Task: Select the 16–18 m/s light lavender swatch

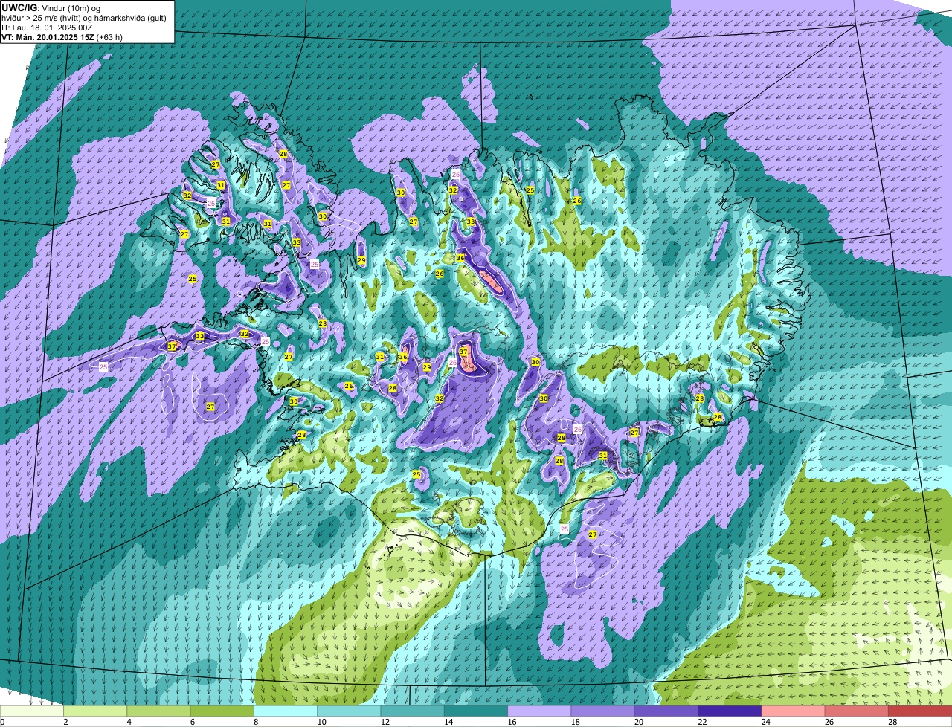Action: tap(539, 711)
